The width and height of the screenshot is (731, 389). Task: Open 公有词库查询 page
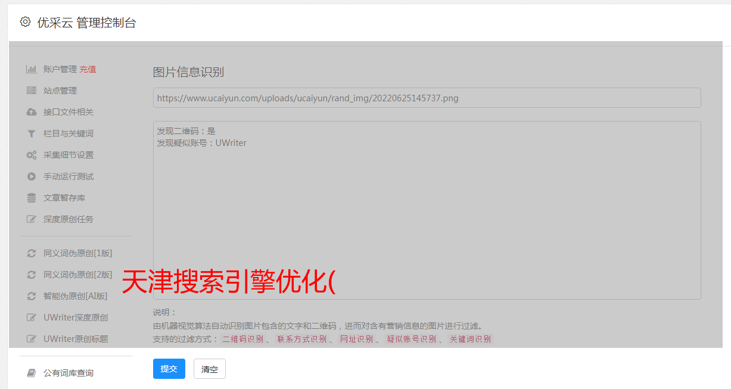click(69, 373)
